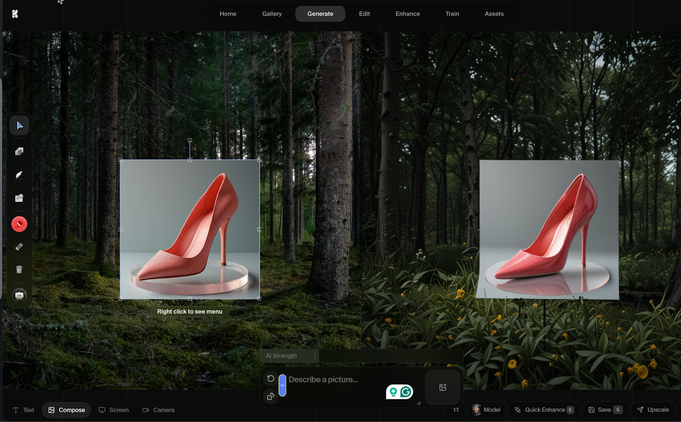Open the Assets tab
This screenshot has width=681, height=422.
(x=494, y=14)
